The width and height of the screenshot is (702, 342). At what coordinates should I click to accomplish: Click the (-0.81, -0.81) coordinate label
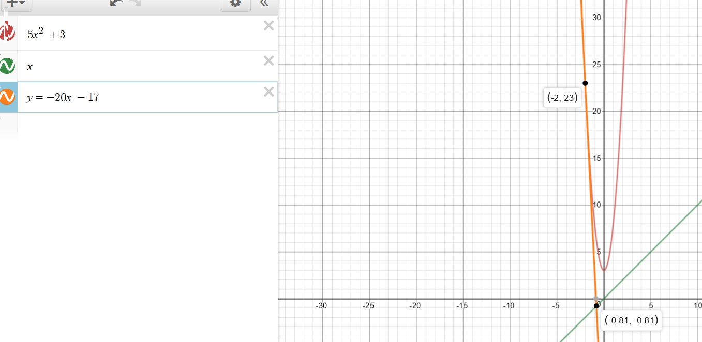tap(631, 320)
